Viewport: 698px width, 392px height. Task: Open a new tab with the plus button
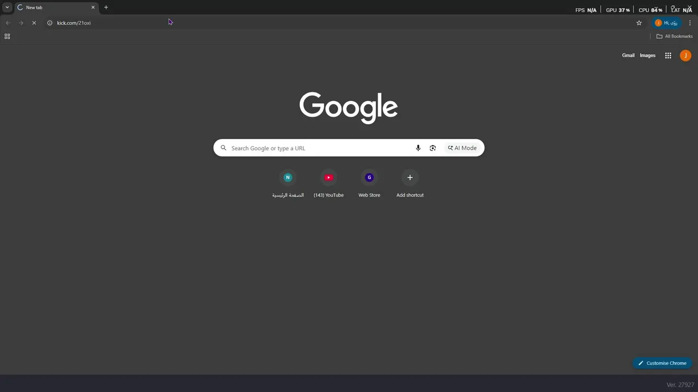pyautogui.click(x=106, y=8)
